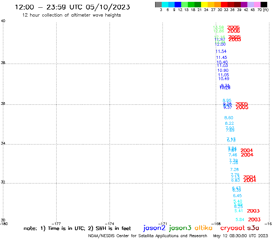The width and height of the screenshot is (272, 239).
Task: Click the cryosat satellite legend label
Action: tap(233, 228)
